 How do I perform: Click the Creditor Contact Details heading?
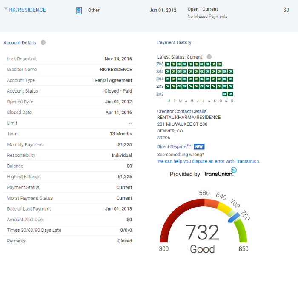pyautogui.click(x=181, y=111)
